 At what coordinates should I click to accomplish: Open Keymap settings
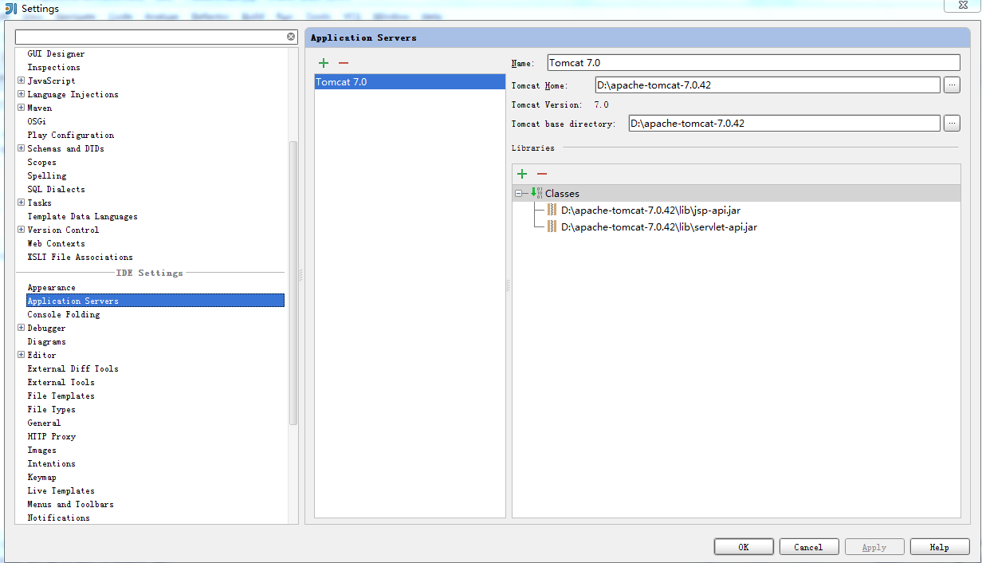click(41, 477)
